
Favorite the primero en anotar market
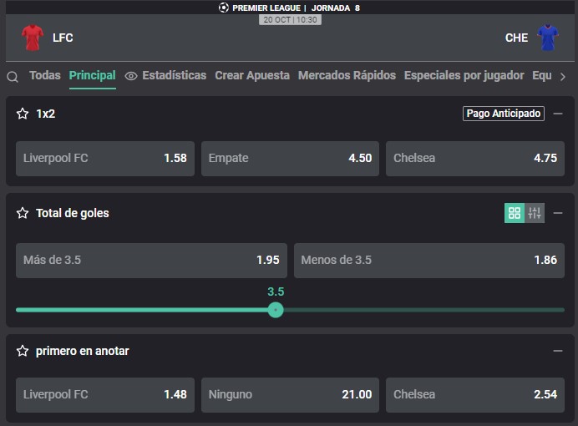pyautogui.click(x=23, y=351)
